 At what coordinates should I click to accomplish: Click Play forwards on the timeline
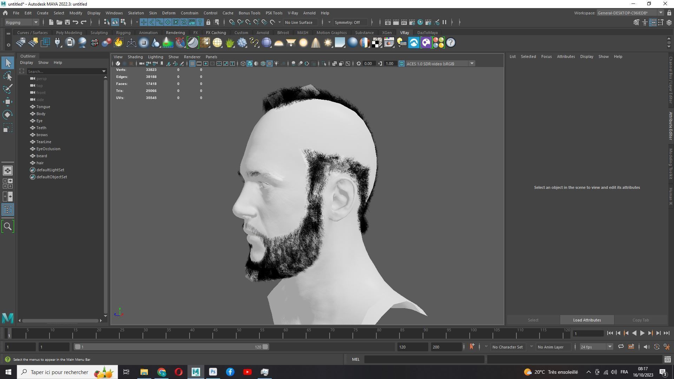pyautogui.click(x=642, y=333)
